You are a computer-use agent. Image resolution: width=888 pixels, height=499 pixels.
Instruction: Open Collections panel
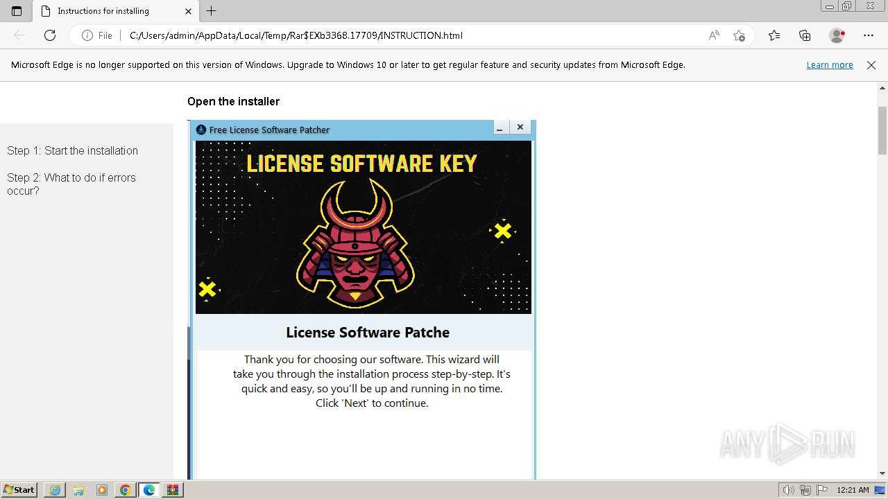coord(805,35)
